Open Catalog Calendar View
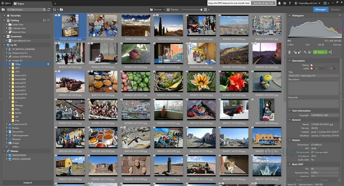Viewport: 344px width, 186px height. click(19, 28)
